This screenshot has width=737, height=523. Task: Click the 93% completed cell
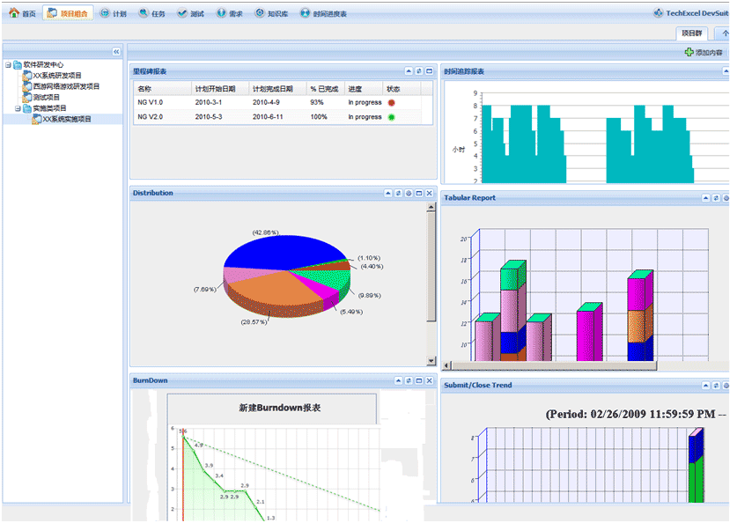pos(316,102)
